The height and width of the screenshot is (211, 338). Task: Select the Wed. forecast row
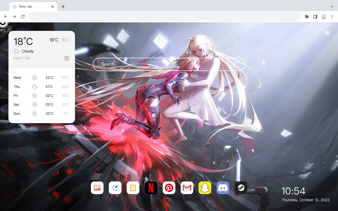pos(42,78)
